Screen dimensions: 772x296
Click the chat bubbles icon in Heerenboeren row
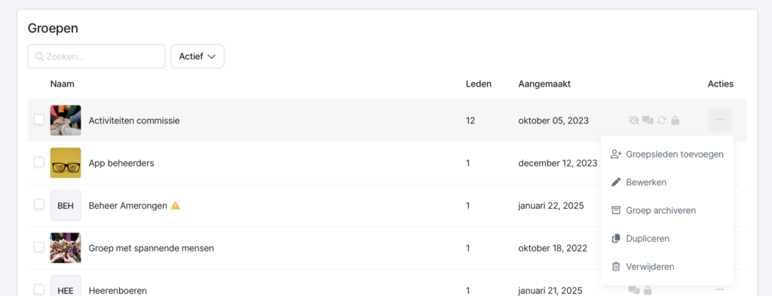click(633, 290)
